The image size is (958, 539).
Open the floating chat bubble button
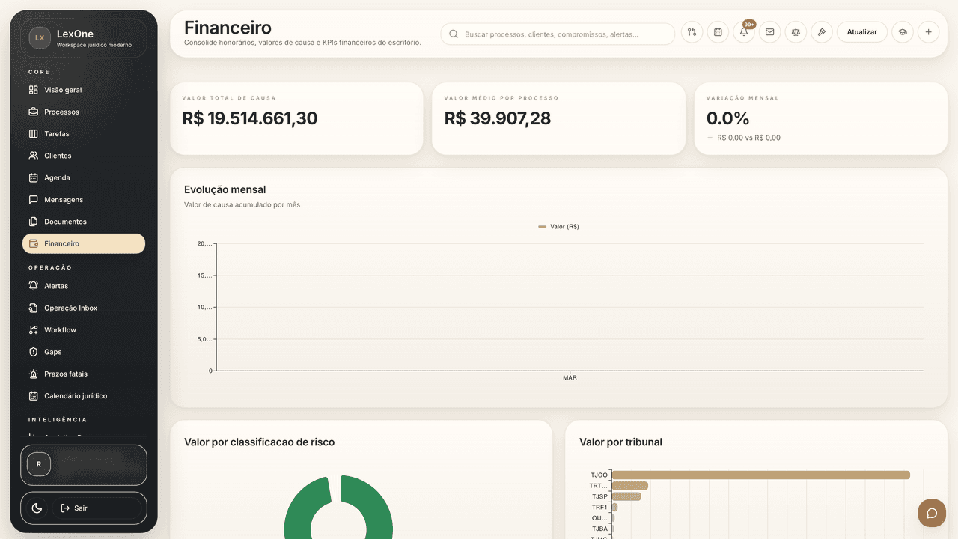(932, 513)
